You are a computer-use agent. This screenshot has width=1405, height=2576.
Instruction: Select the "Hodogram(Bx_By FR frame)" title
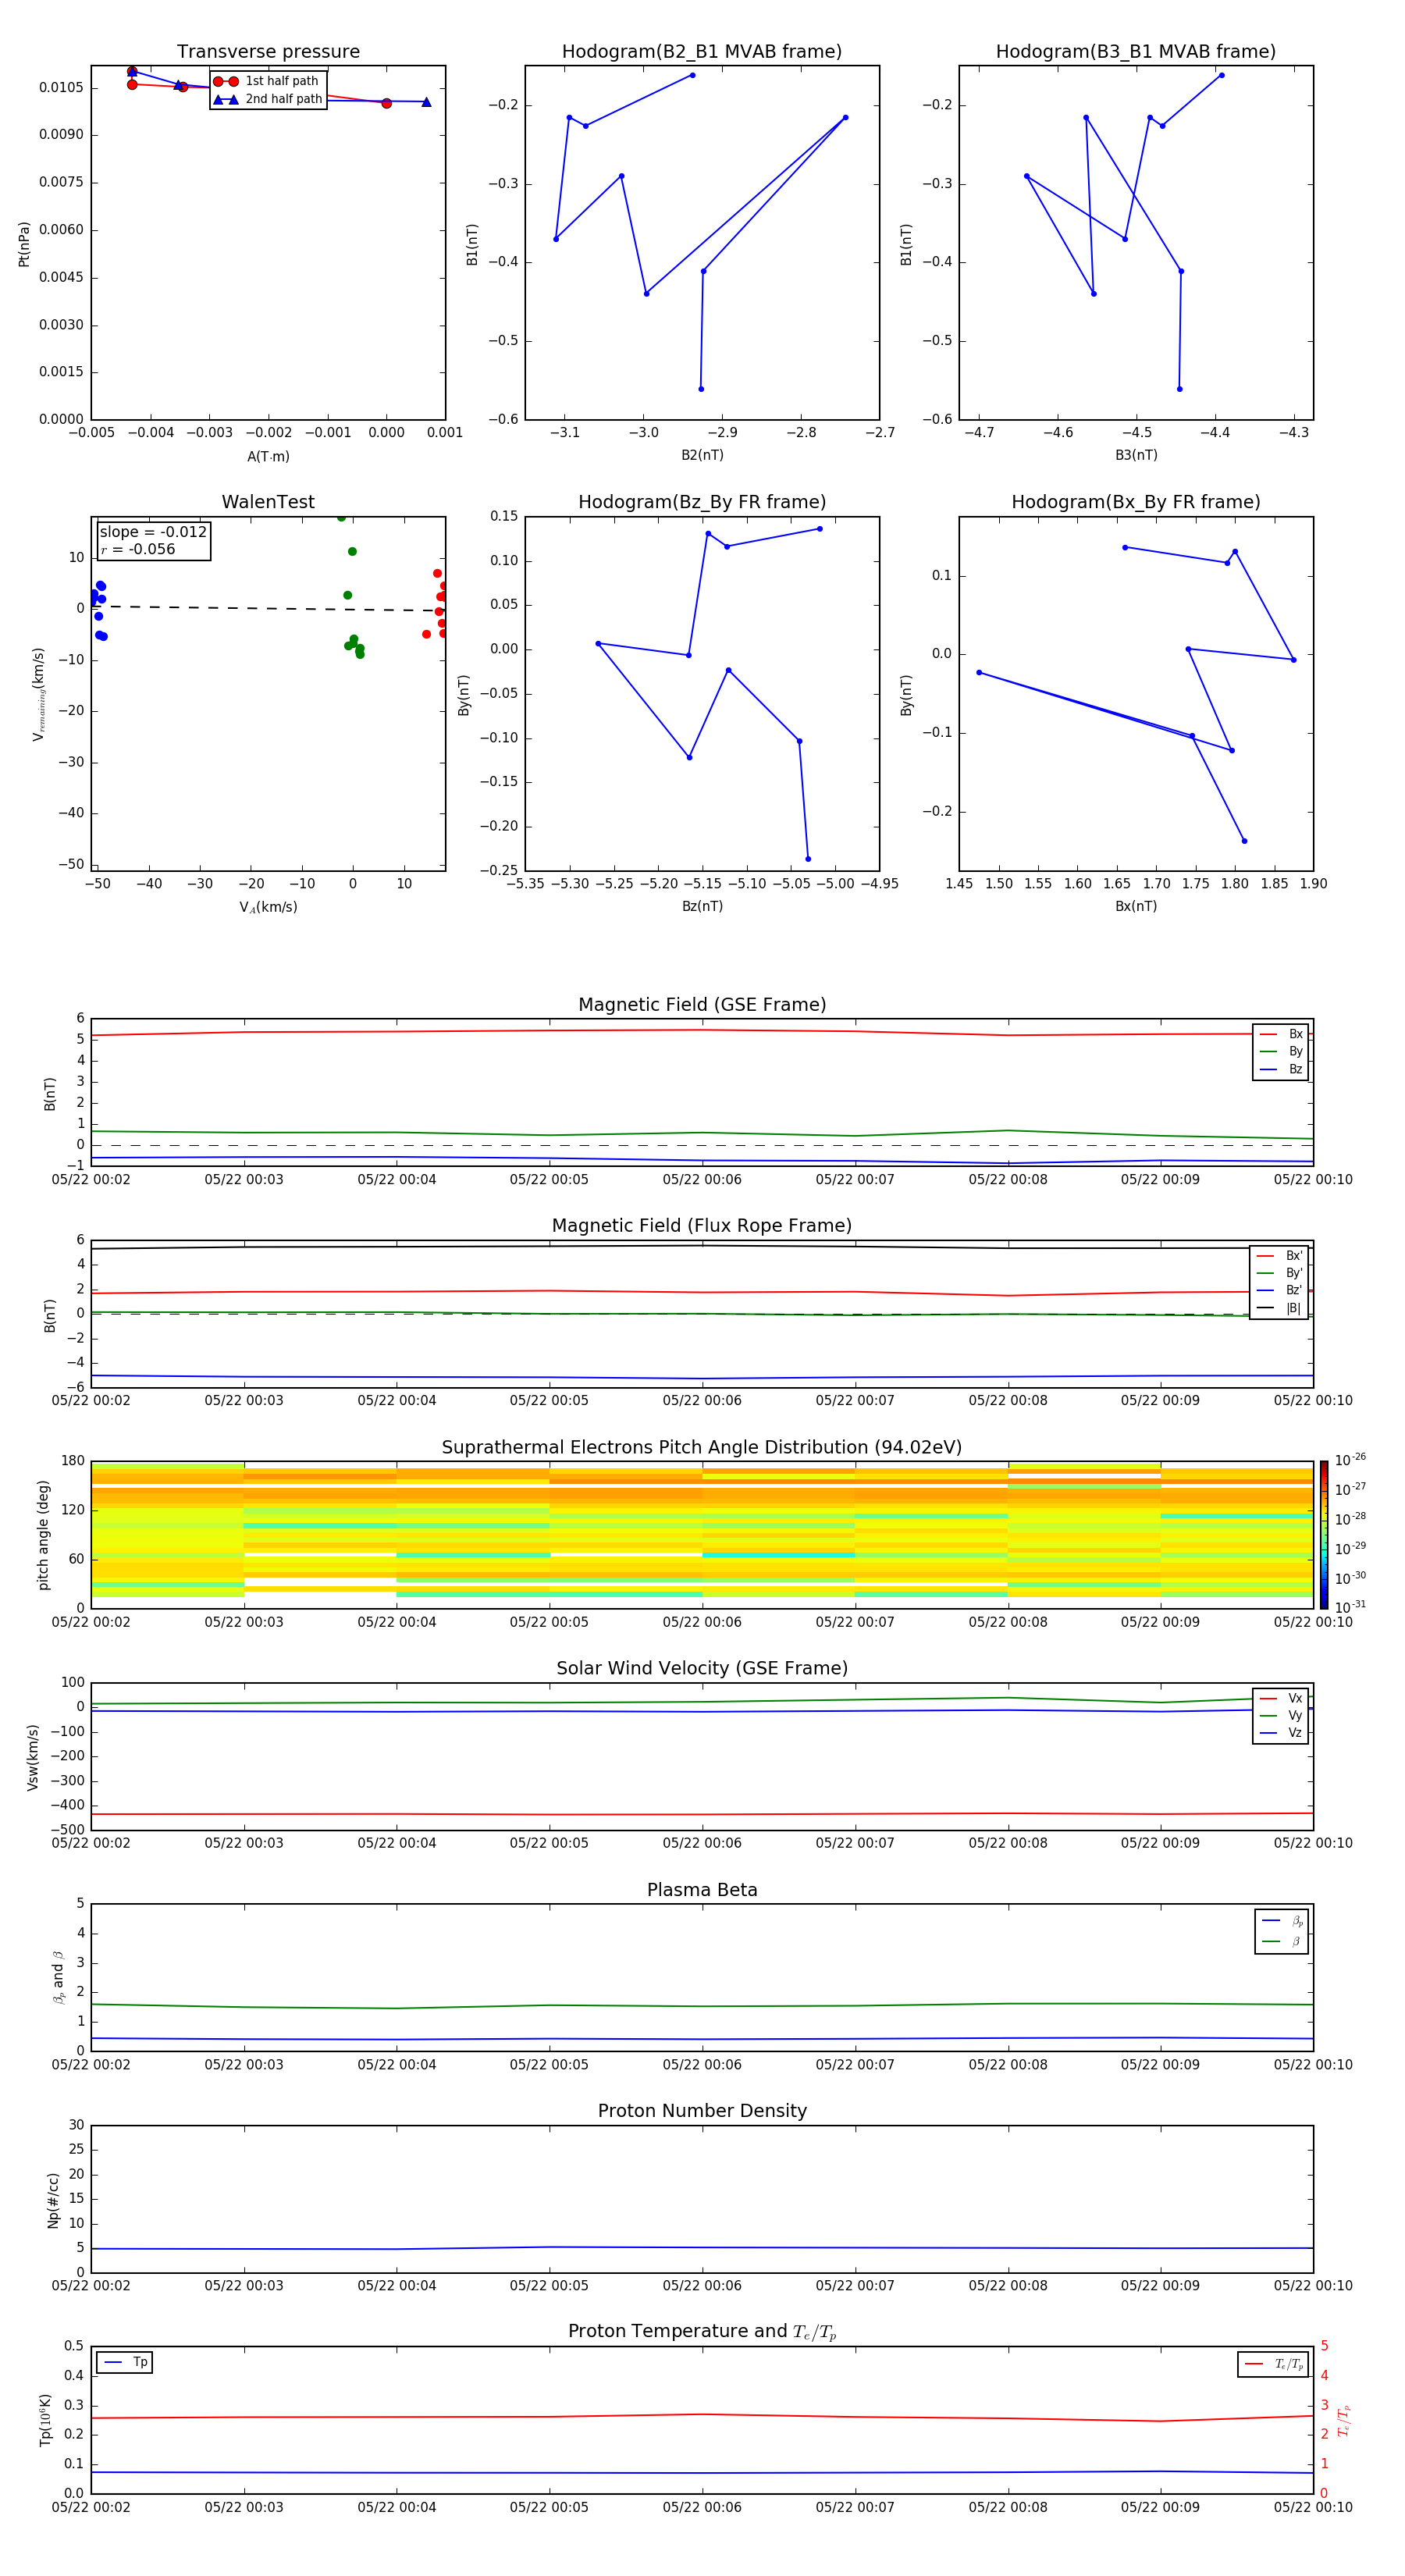(x=1136, y=502)
